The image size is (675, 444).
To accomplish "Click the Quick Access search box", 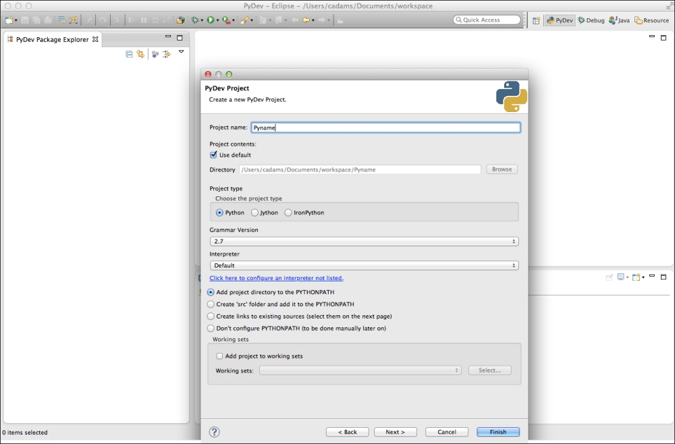I will tap(487, 20).
